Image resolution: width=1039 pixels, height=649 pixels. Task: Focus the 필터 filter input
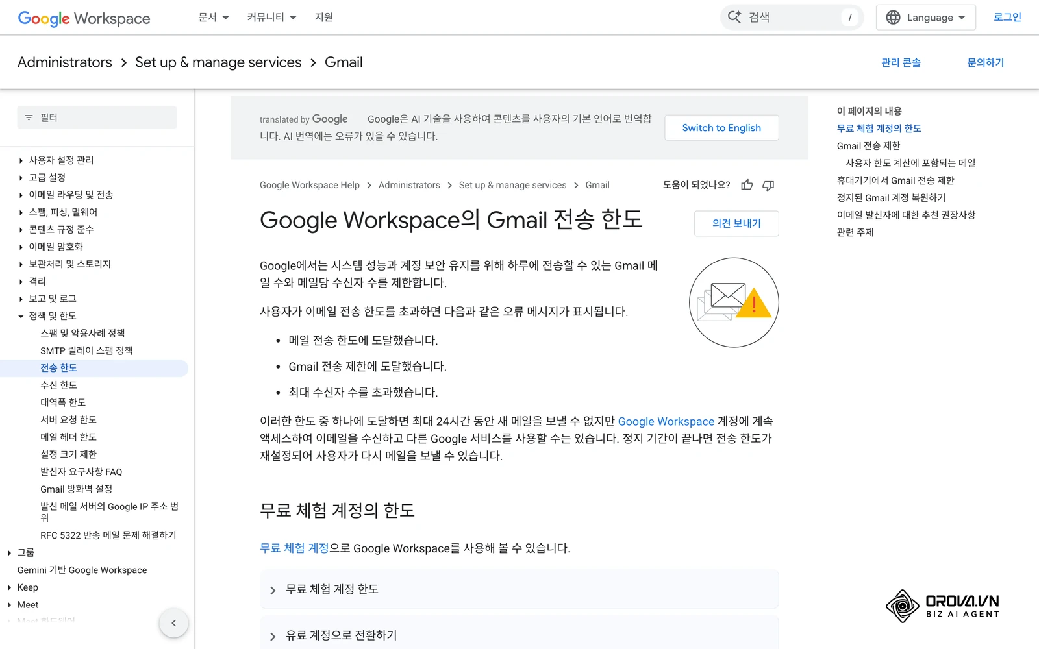pos(97,117)
